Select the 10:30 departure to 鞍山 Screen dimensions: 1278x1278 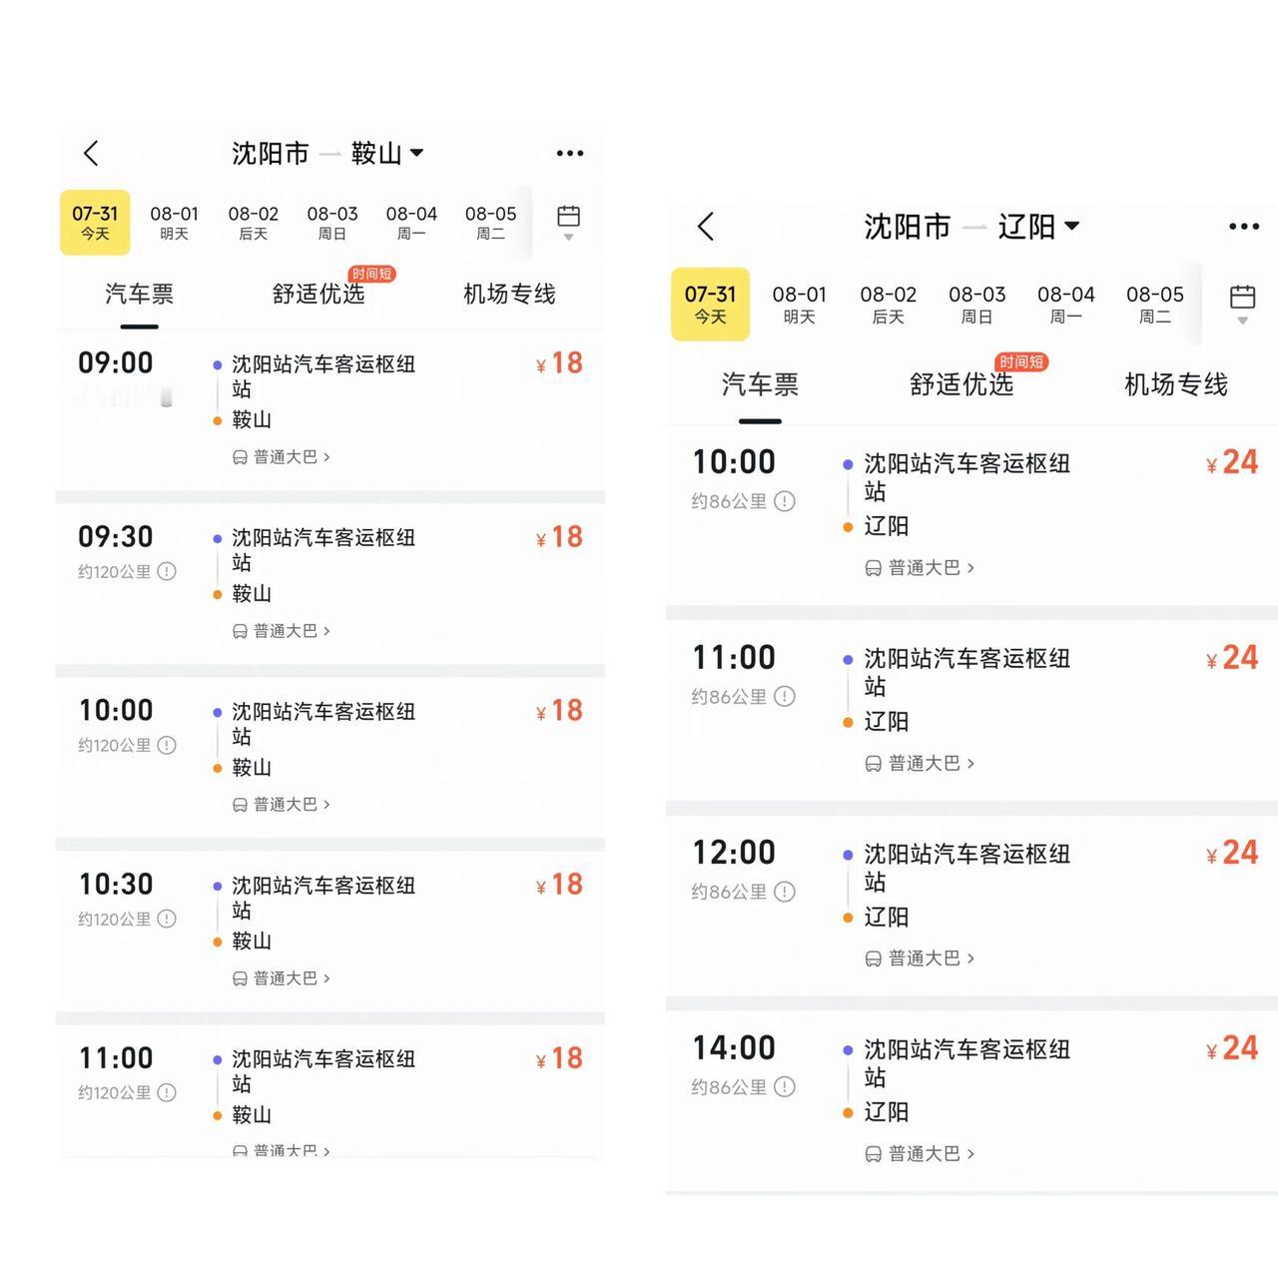[x=330, y=932]
